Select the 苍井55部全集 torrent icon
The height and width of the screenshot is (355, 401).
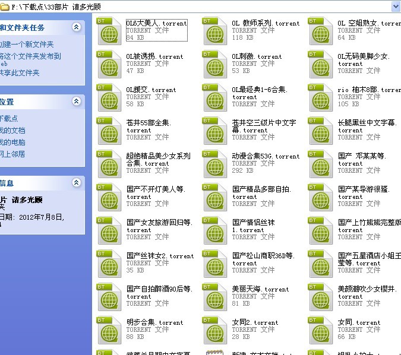(109, 131)
